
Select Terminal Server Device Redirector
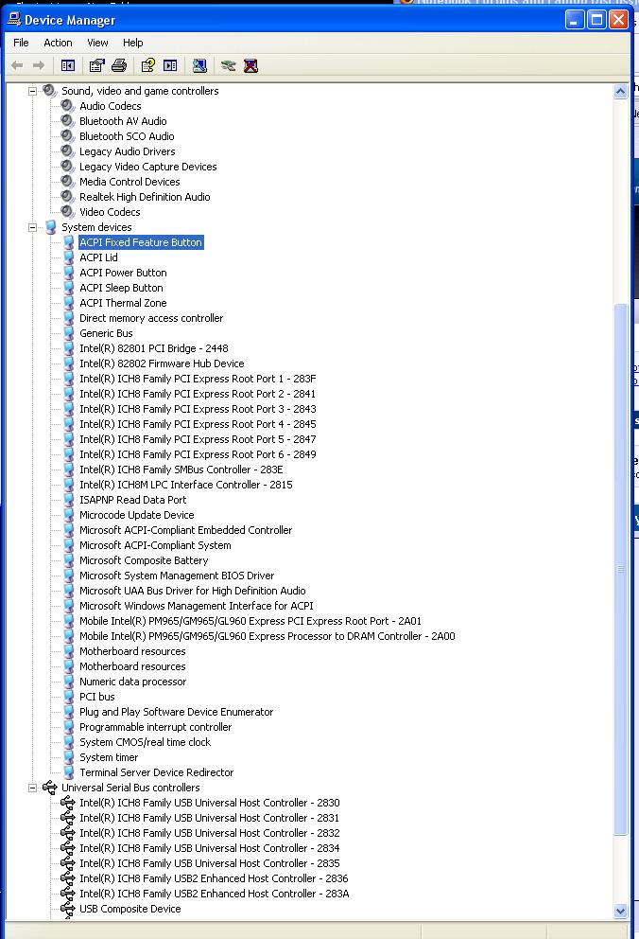point(157,772)
